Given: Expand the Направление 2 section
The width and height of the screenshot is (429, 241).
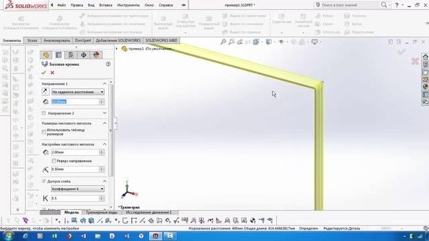Looking at the screenshot, I should coord(105,113).
